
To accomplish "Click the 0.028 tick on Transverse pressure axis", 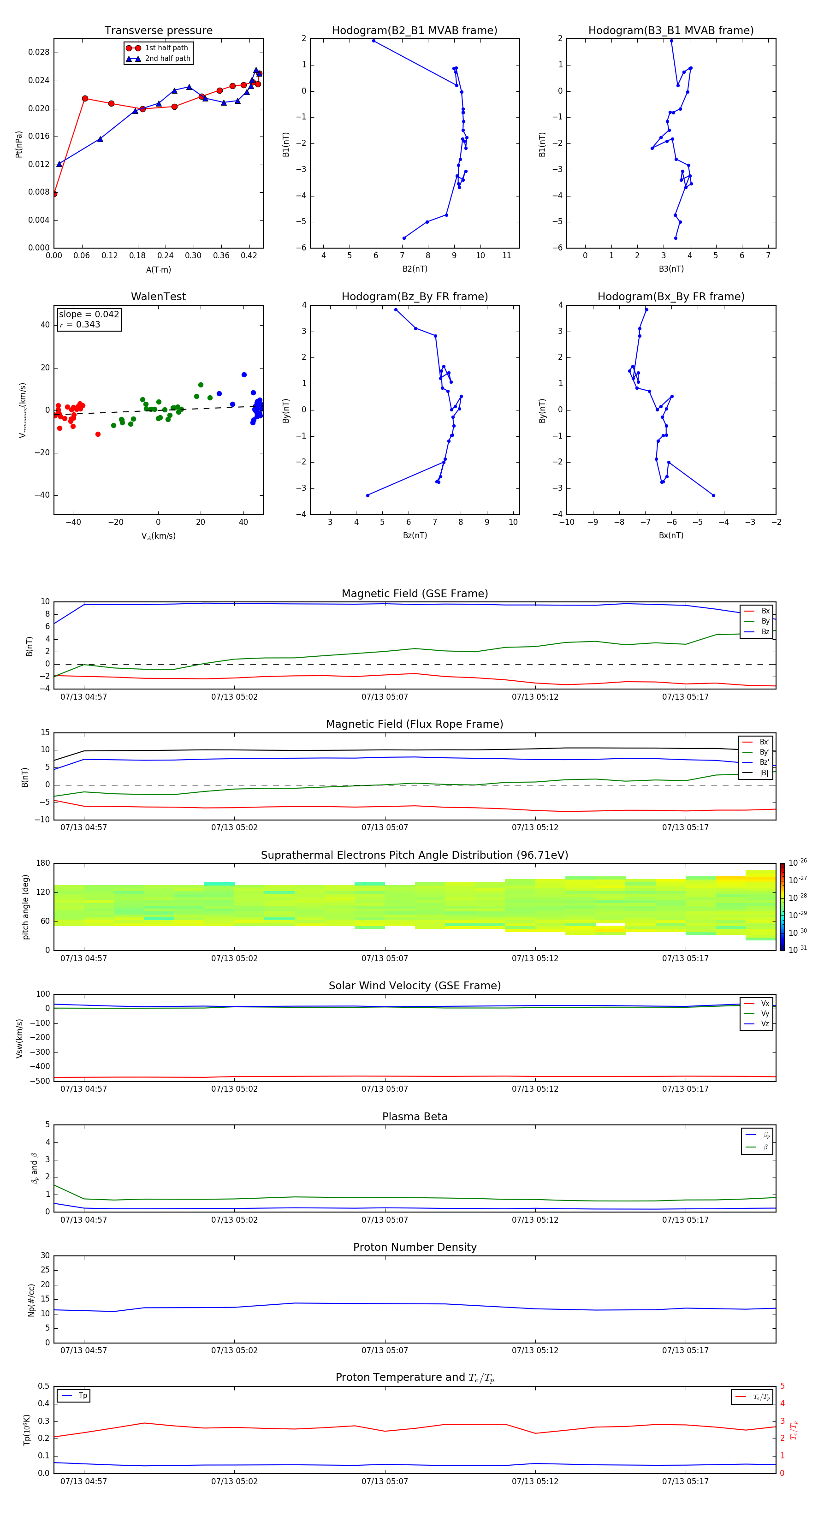I will [39, 53].
